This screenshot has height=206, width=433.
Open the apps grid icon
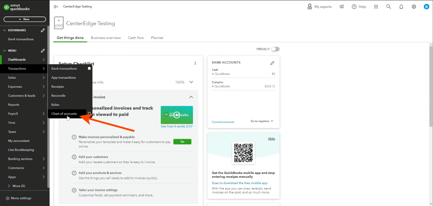click(x=376, y=7)
